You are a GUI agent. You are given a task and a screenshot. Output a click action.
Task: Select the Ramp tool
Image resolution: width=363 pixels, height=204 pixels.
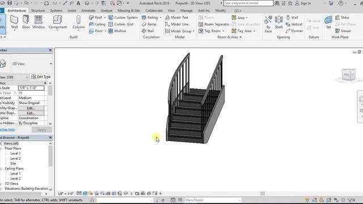[149, 24]
